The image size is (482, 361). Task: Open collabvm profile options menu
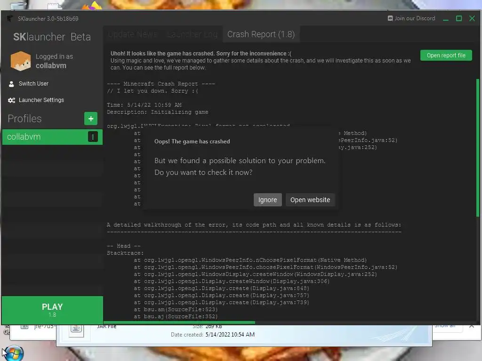pyautogui.click(x=93, y=137)
